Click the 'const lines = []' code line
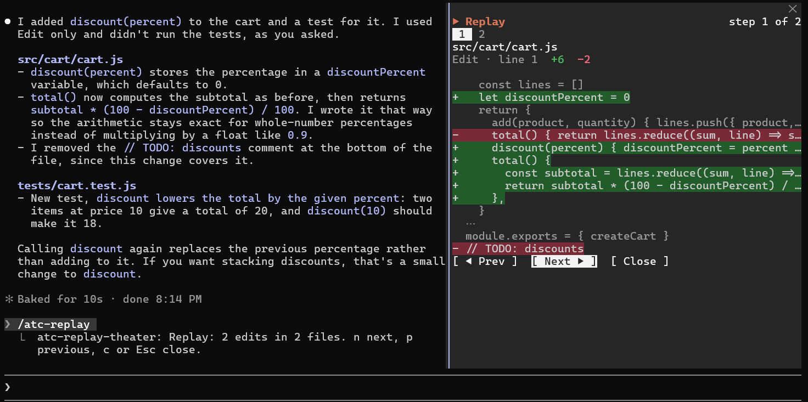The height and width of the screenshot is (402, 808). click(531, 85)
